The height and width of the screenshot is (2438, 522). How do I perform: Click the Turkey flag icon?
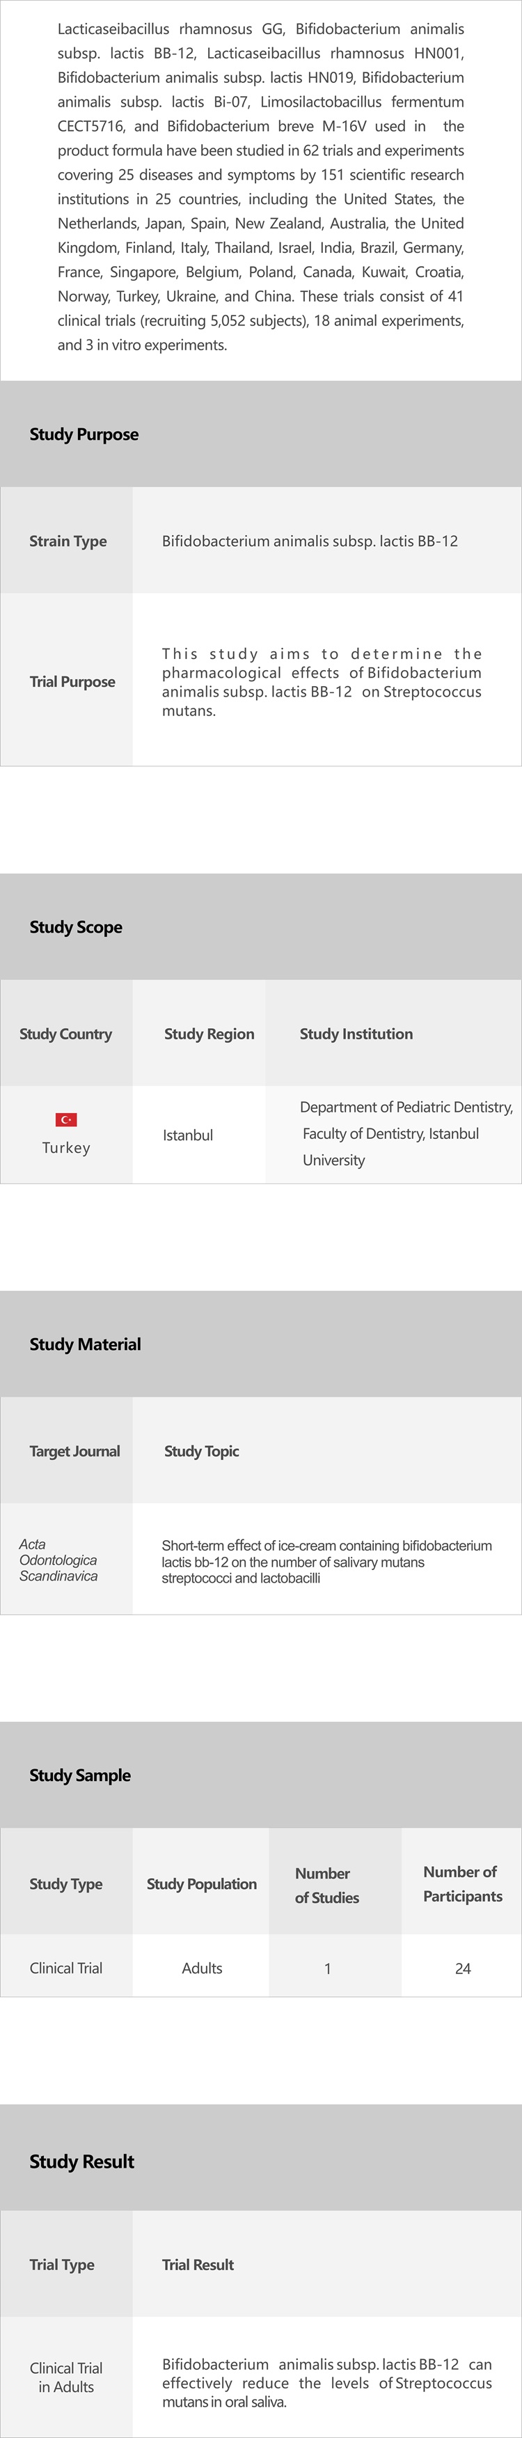(66, 1119)
